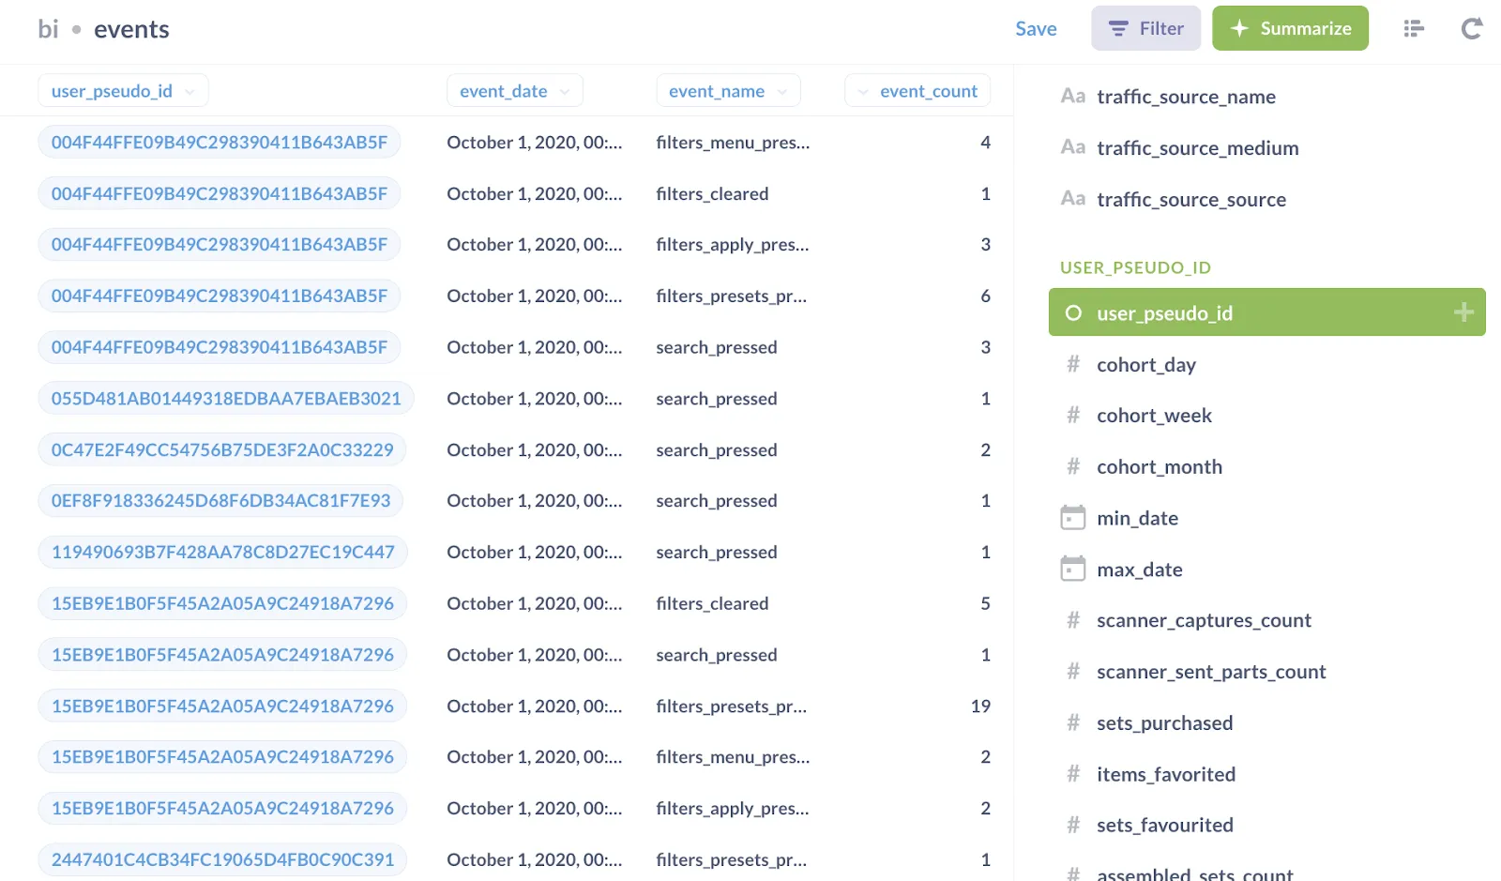This screenshot has width=1501, height=881.
Task: Click the events title
Action: [x=131, y=29]
